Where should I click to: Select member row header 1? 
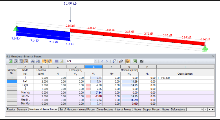[12, 78]
